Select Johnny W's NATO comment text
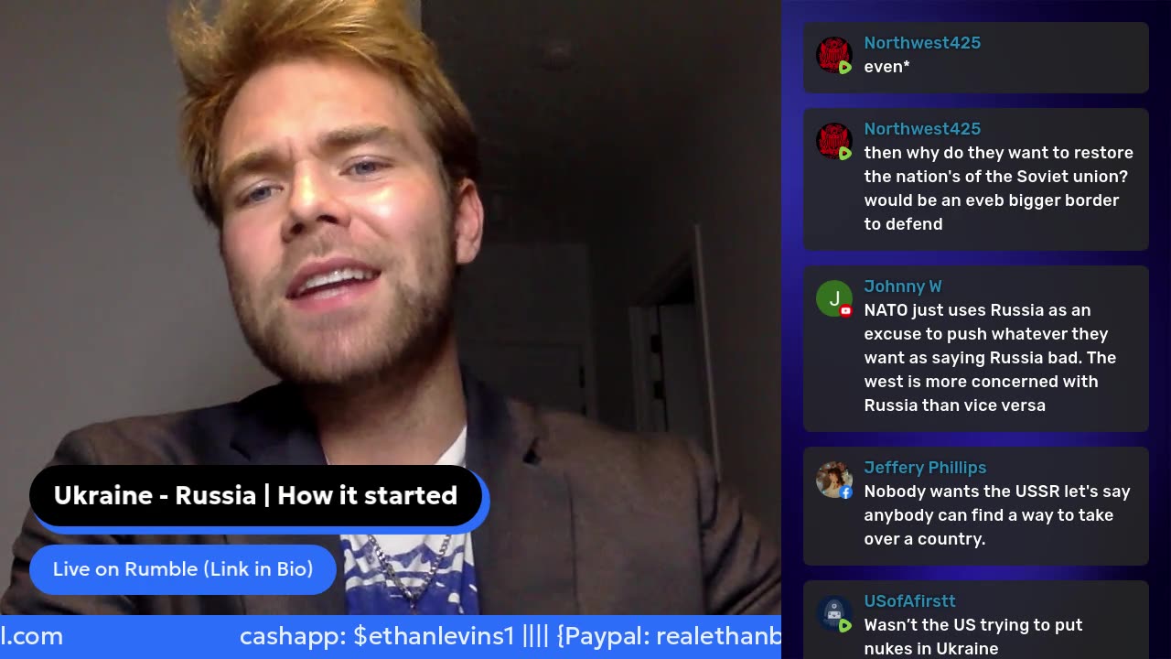The width and height of the screenshot is (1171, 659). 990,358
